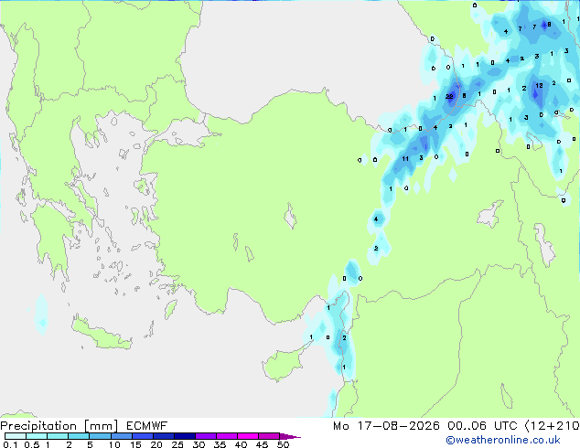Select the 0.1 to 0.5 mm legend swatch
The height and width of the screenshot is (448, 580).
(16, 436)
